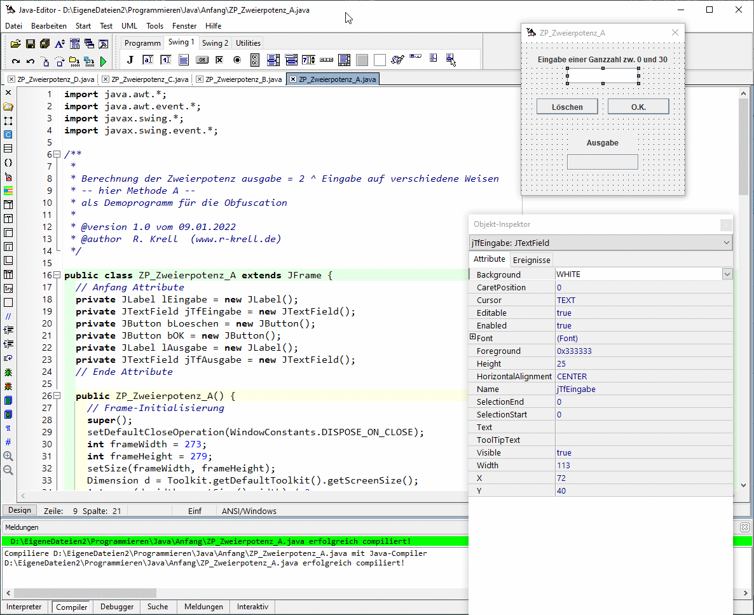Toggle the Design view button
Viewport: 754px width, 615px height.
pos(19,510)
